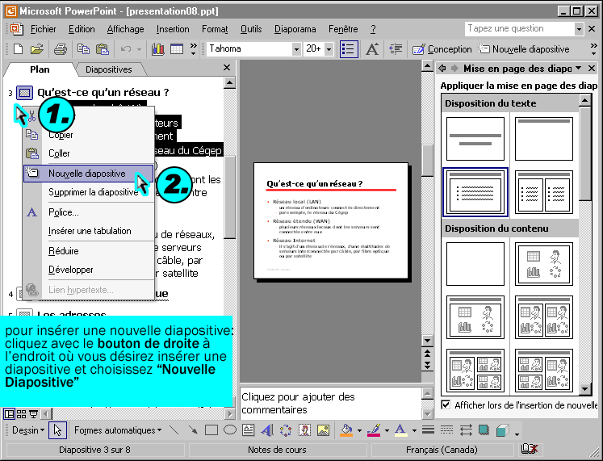
Task: Increase font size with the large A icon
Action: click(372, 49)
